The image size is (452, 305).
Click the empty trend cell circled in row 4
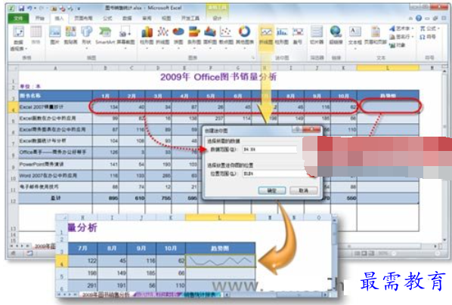click(x=389, y=107)
